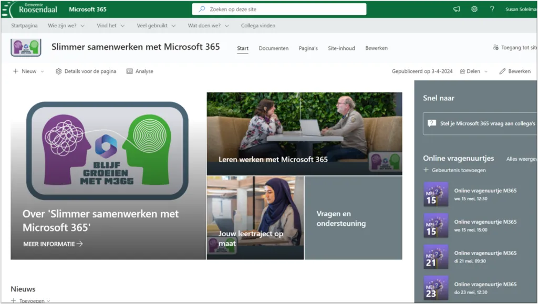Click the plus icon for Gebeurtenis toevoegen

click(x=426, y=170)
